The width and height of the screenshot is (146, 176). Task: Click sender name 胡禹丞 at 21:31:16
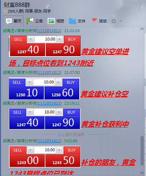pyautogui.click(x=8, y=31)
